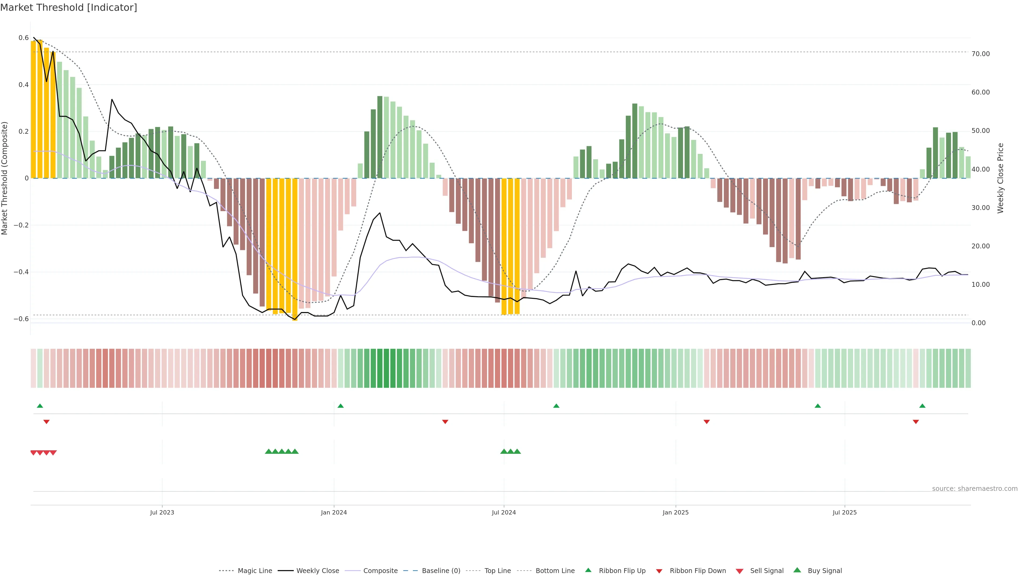Click the Market Threshold [Indicator] title
Viewport: 1031px width, 580px height.
pos(68,8)
